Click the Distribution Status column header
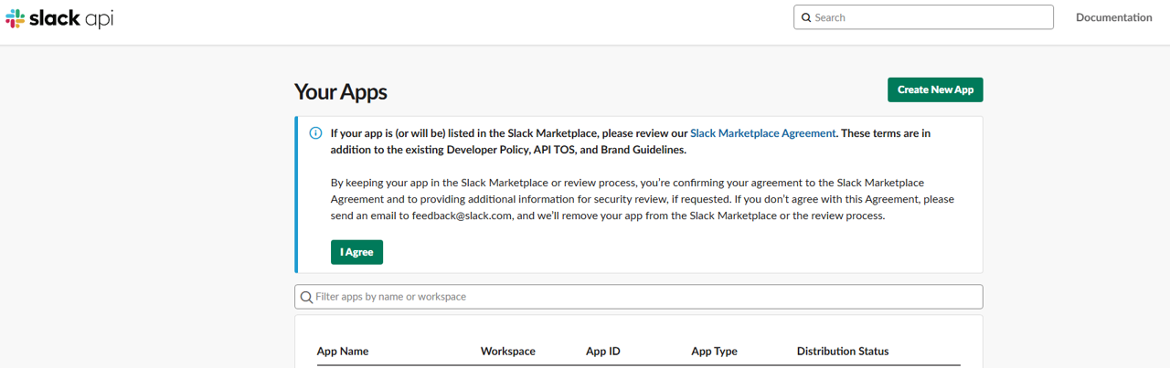Image resolution: width=1170 pixels, height=368 pixels. click(843, 352)
